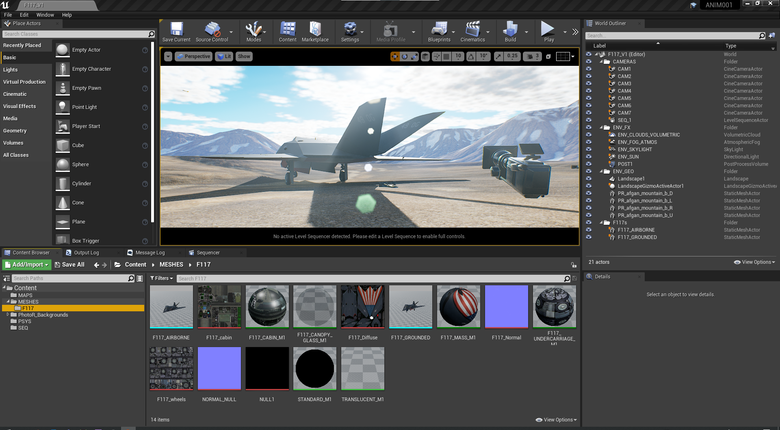Select the Sphere shape icon

click(x=63, y=165)
